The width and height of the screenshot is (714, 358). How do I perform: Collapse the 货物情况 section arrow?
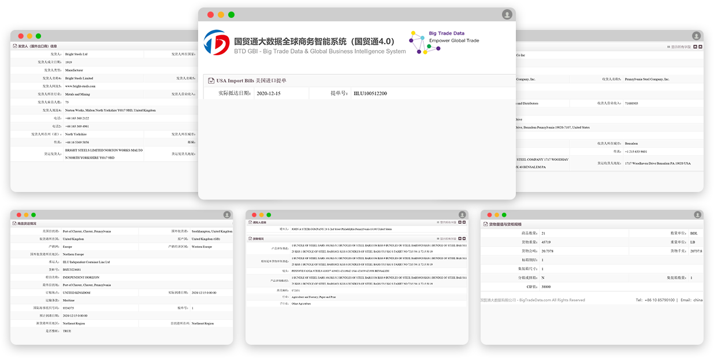click(x=463, y=238)
